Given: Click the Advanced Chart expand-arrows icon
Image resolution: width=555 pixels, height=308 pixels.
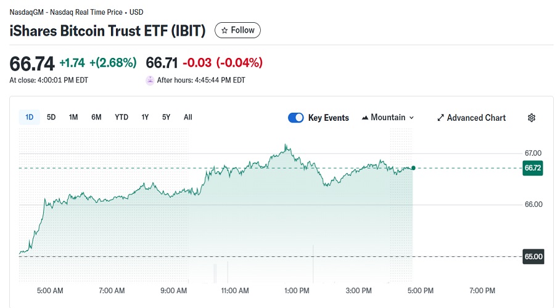Looking at the screenshot, I should point(440,118).
